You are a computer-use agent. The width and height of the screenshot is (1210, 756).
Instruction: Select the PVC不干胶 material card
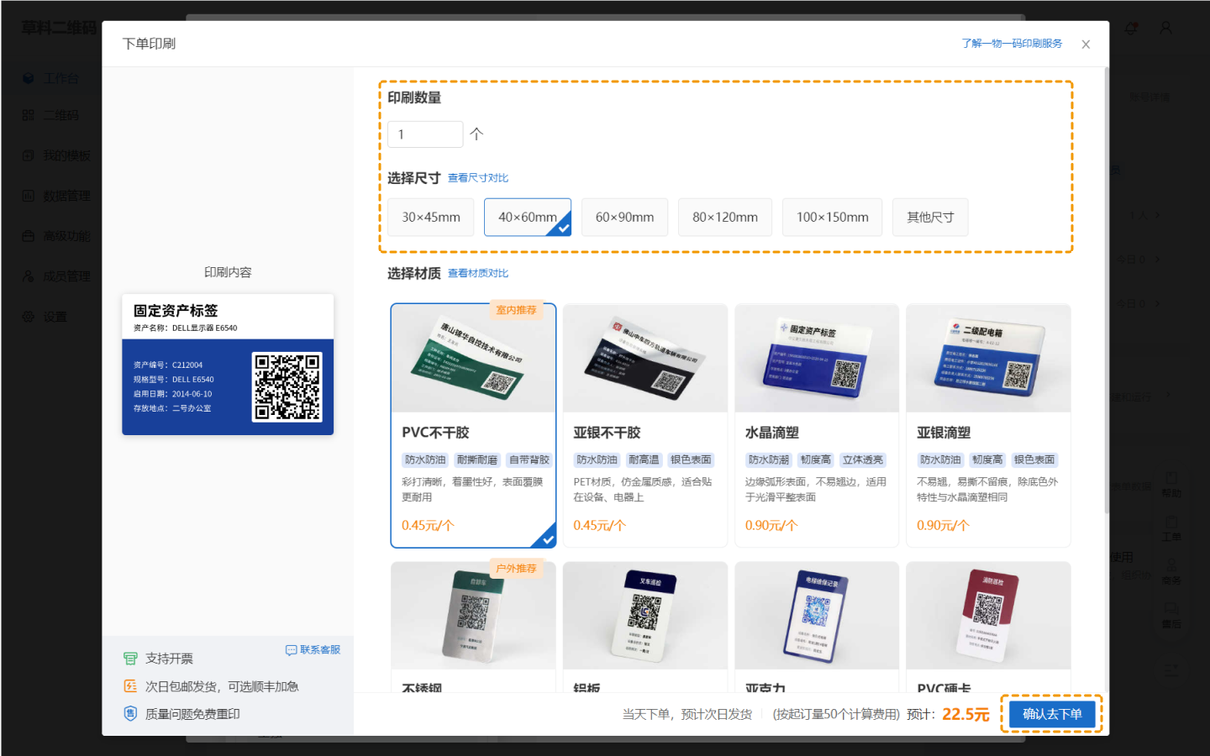(x=473, y=425)
